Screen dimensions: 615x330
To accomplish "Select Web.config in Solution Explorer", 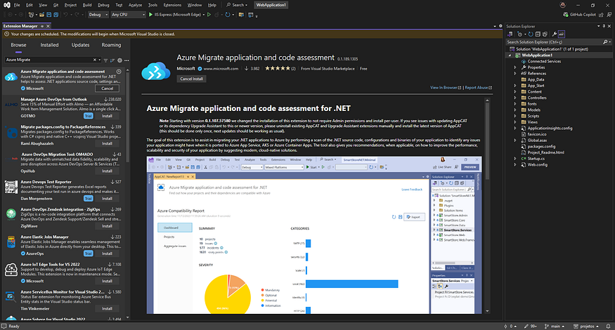I will coord(537,164).
